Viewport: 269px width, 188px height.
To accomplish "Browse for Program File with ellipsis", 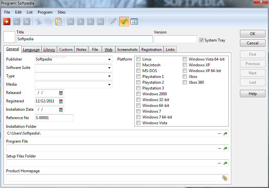I will pyautogui.click(x=219, y=148).
